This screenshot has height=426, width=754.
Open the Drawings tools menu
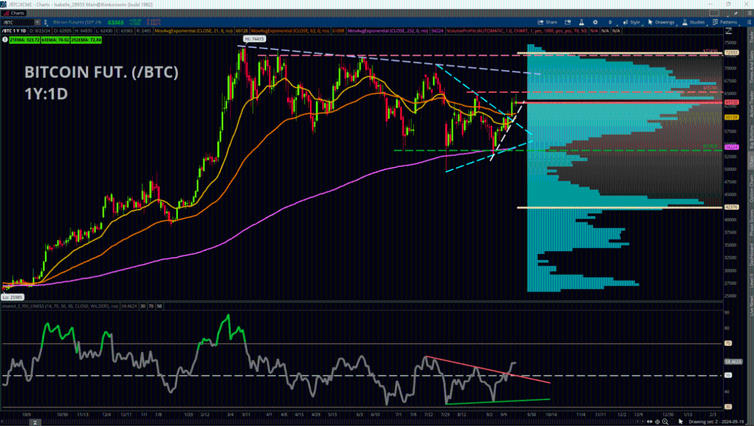click(661, 22)
